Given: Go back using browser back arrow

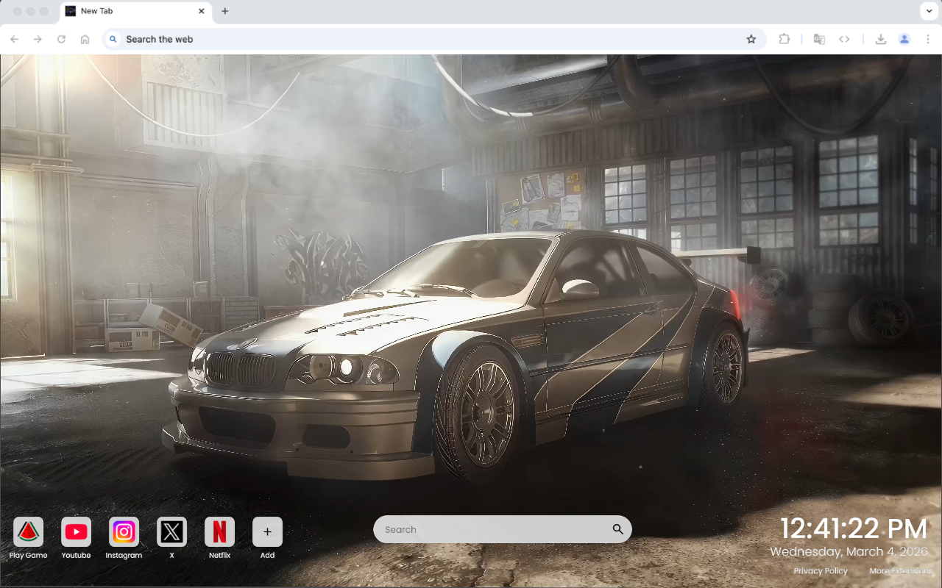Looking at the screenshot, I should (x=15, y=39).
